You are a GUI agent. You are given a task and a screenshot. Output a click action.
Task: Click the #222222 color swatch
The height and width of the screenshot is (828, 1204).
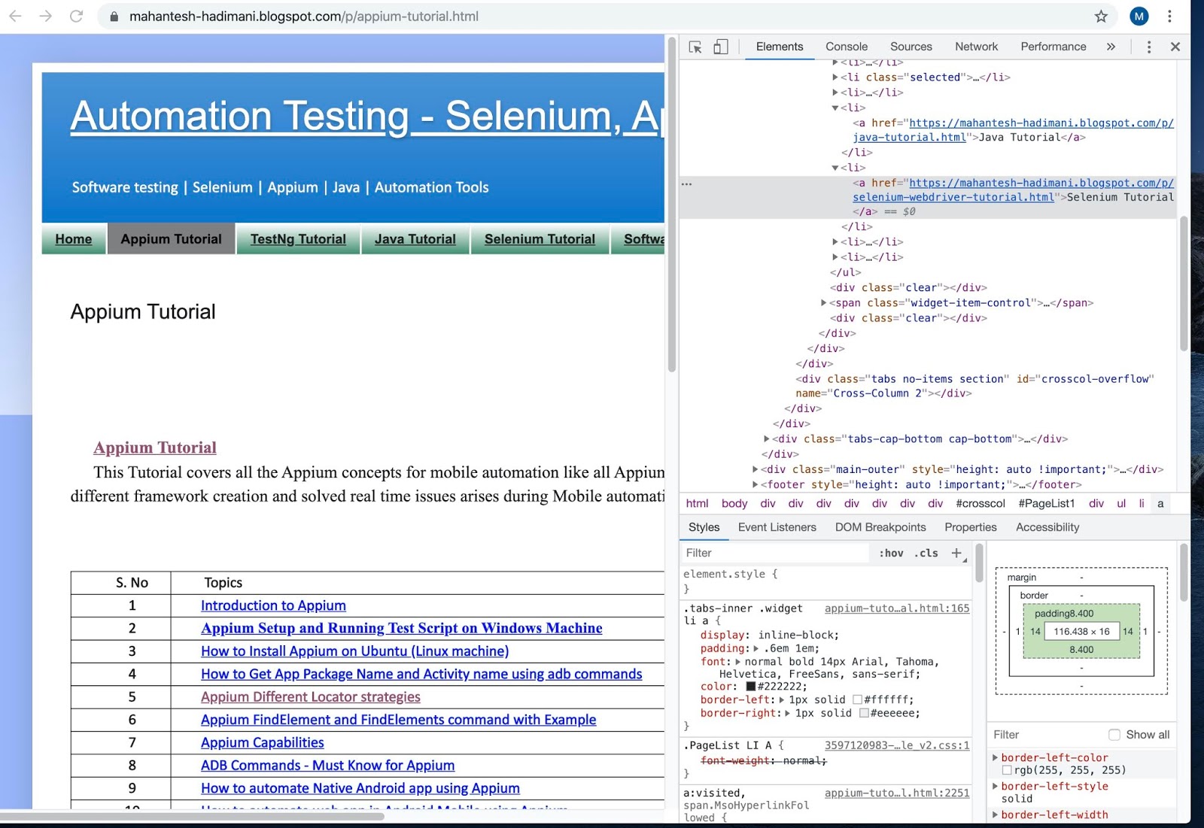pos(750,687)
